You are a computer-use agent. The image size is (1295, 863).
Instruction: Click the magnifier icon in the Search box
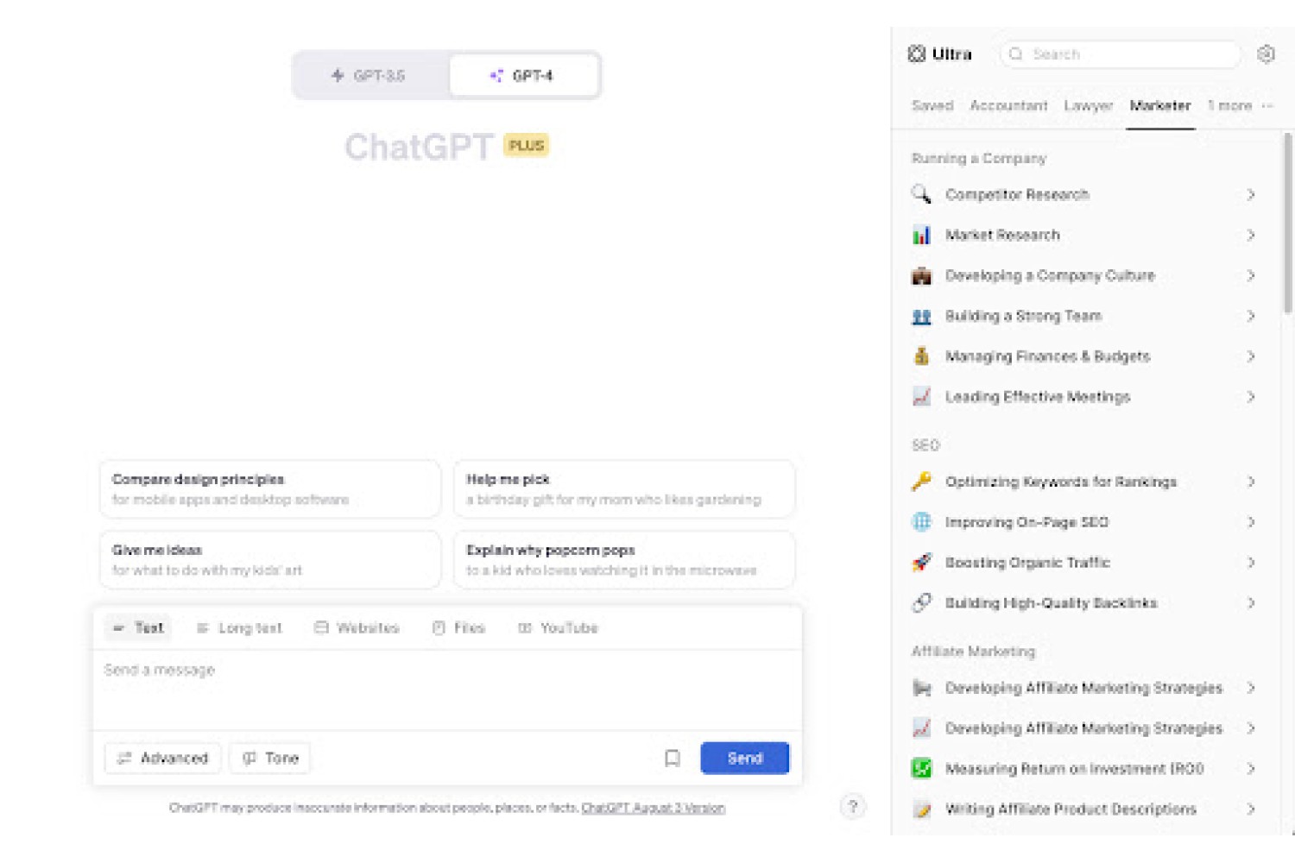[x=1016, y=54]
